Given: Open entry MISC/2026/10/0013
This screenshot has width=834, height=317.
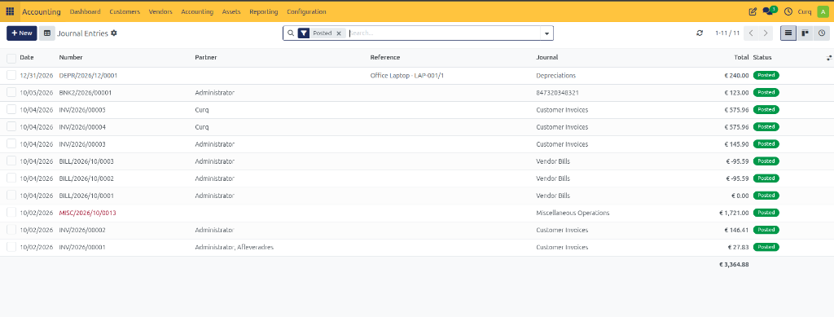Looking at the screenshot, I should [x=87, y=213].
